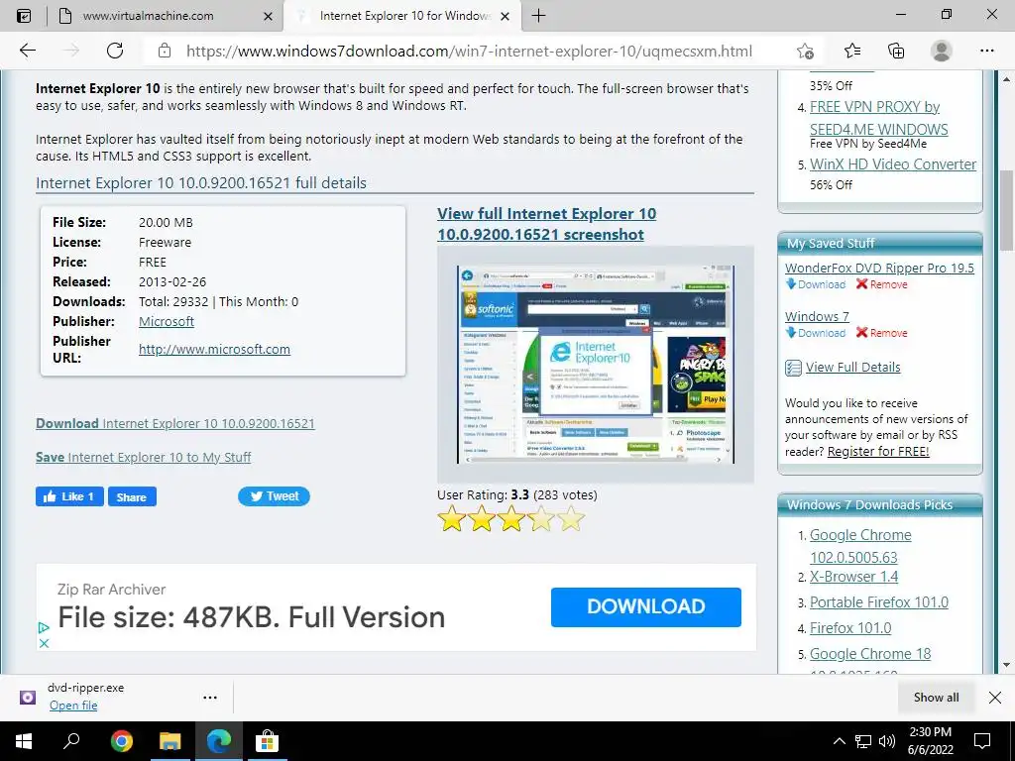Open the Internet Explorer 10 screenshot thumbnail
Viewport: 1015px width, 761px height.
[x=596, y=364]
